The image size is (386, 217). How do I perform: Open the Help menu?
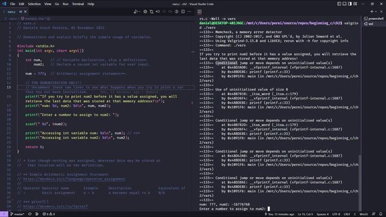[x=91, y=4]
